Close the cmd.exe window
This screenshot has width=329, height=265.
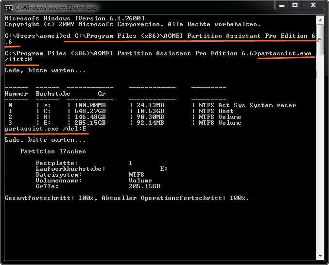click(x=313, y=5)
